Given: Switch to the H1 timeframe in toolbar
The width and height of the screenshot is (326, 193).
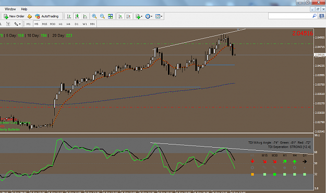Looking at the screenshot, I should tap(61, 24).
